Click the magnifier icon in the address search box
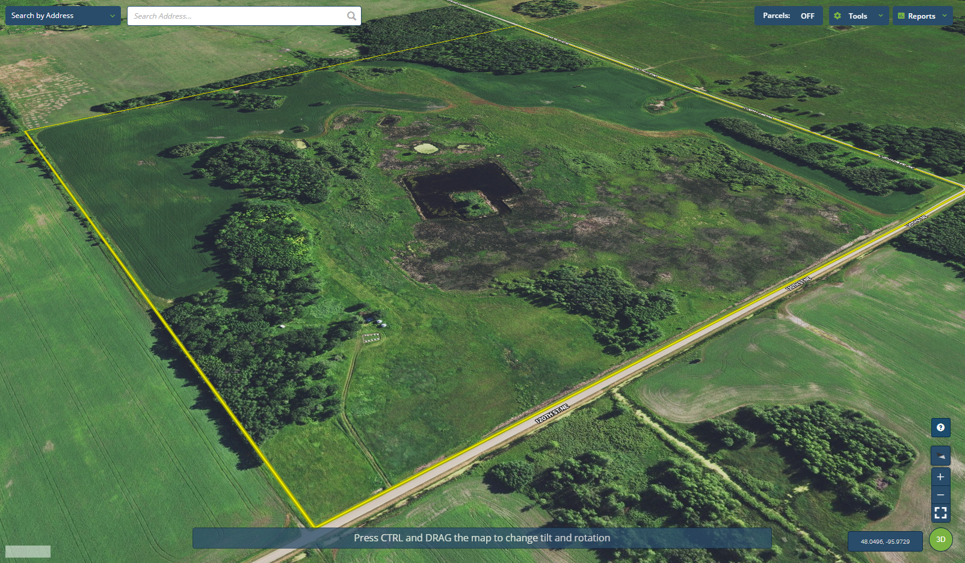Image resolution: width=965 pixels, height=563 pixels. coord(351,16)
